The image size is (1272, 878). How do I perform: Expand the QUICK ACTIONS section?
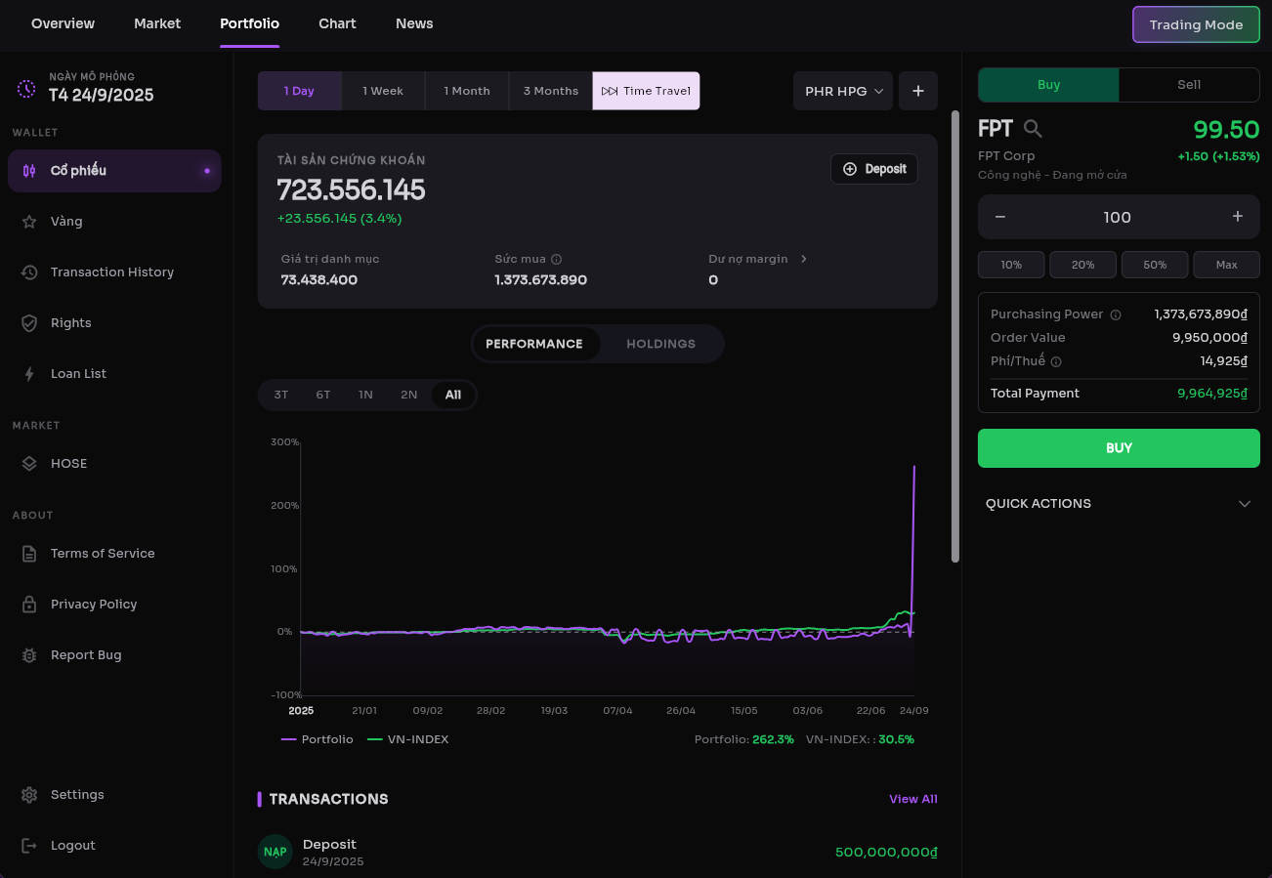pos(1119,504)
